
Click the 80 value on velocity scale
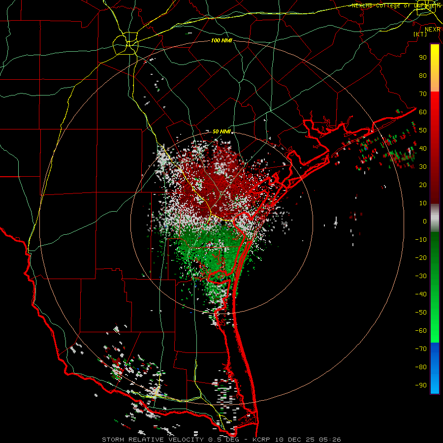click(423, 76)
